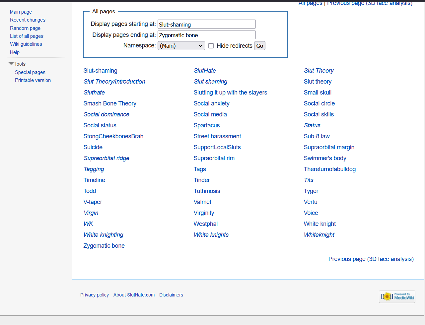Open the Suicide page
The height and width of the screenshot is (325, 425).
(93, 147)
